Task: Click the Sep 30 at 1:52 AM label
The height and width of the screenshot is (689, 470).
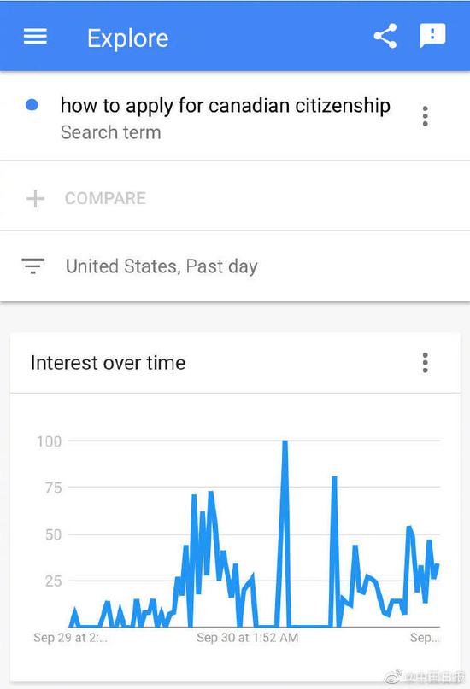Action: click(248, 638)
